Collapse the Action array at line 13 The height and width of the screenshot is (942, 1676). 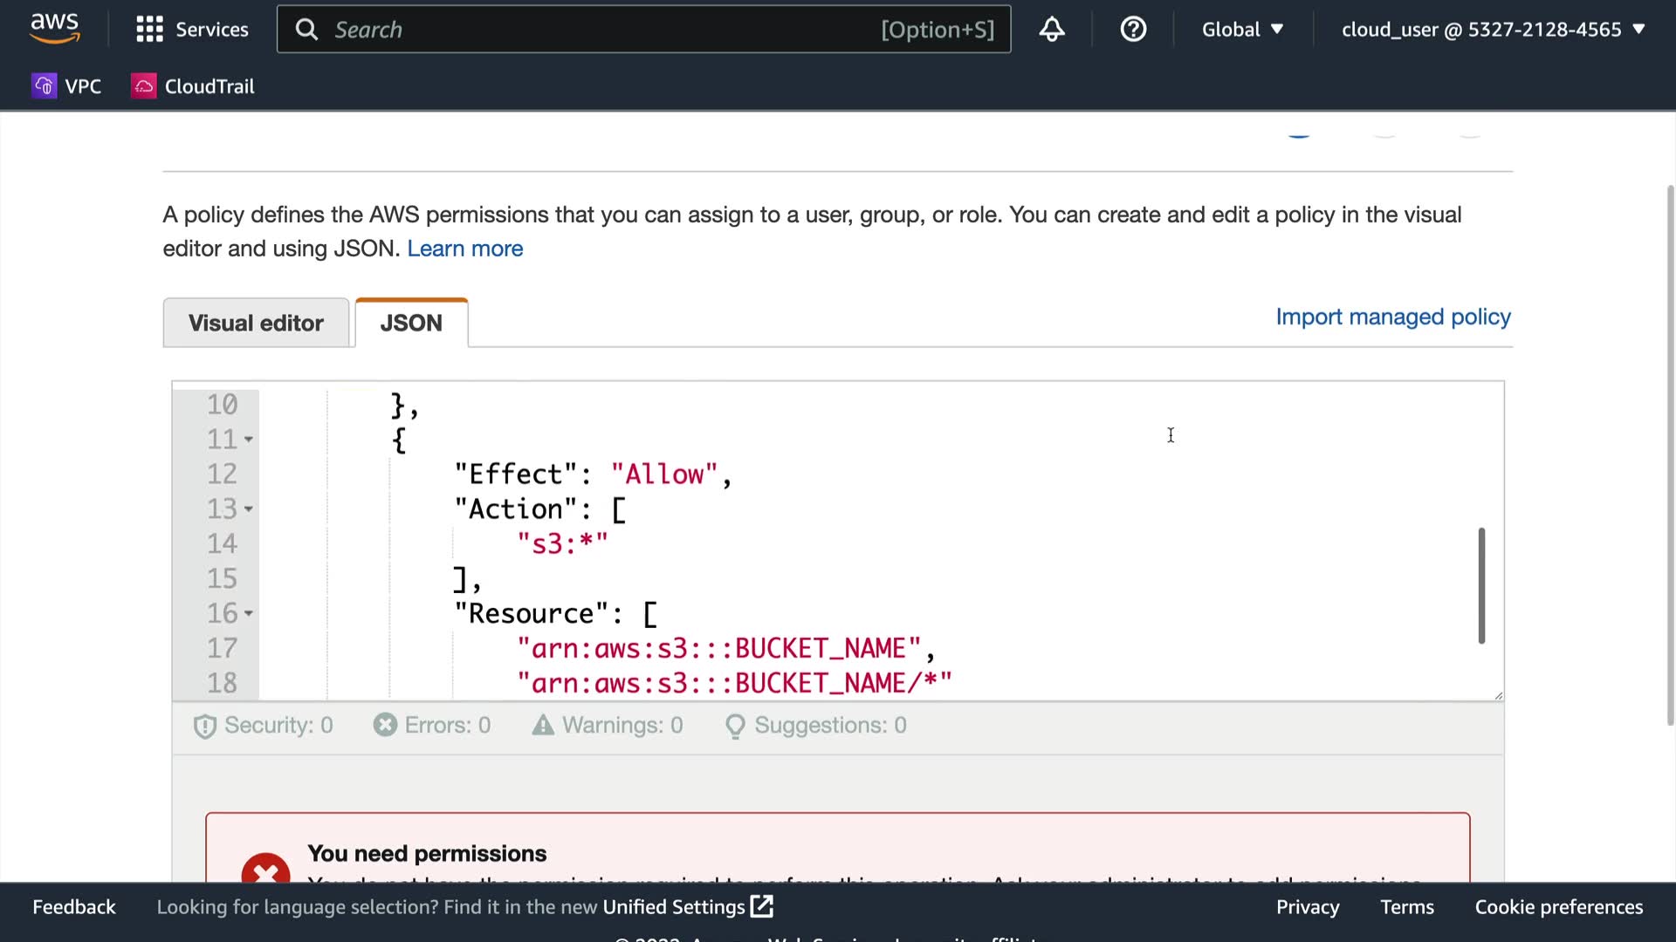(249, 509)
